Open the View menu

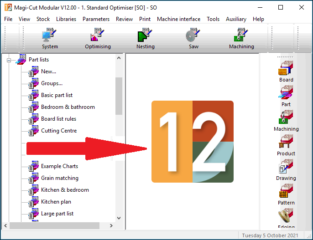24,19
